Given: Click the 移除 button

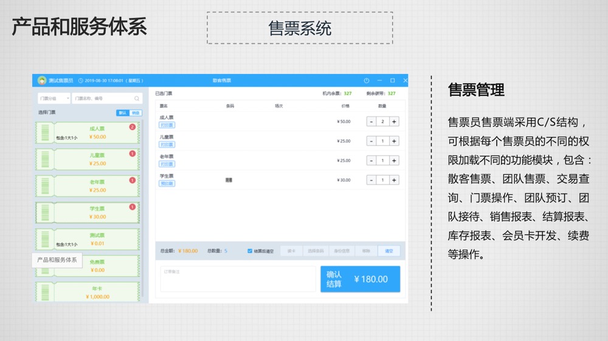Looking at the screenshot, I should click(x=366, y=251).
